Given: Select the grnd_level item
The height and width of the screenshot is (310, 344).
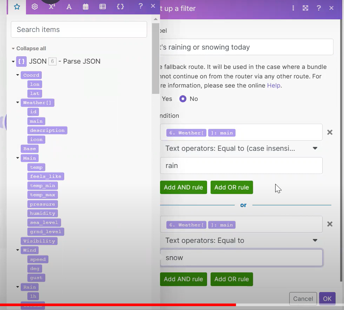Looking at the screenshot, I should click(x=46, y=232).
